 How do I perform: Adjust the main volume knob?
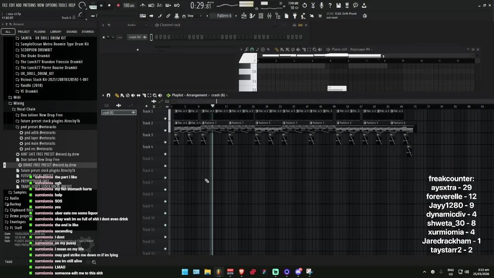point(82,5)
